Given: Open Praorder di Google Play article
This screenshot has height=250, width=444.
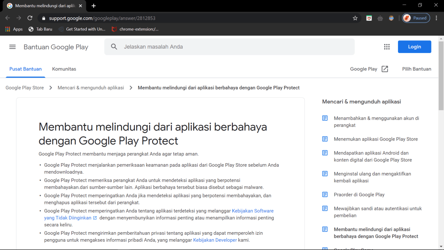Looking at the screenshot, I should click(x=359, y=194).
